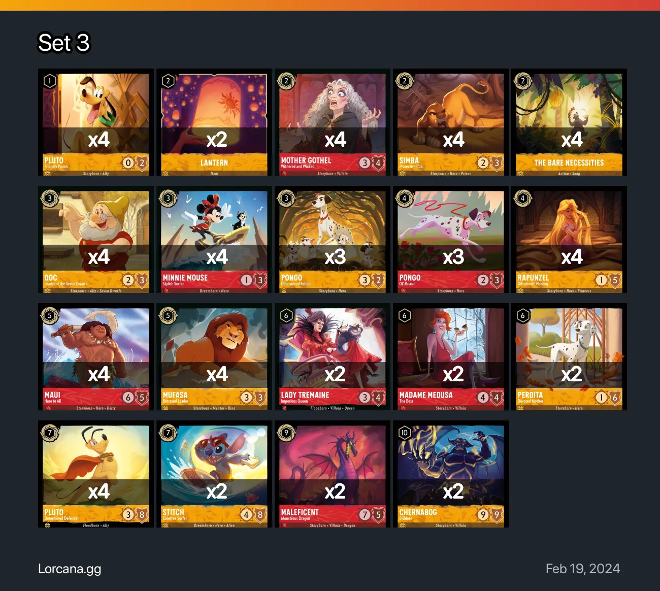Open the Mufasa Betrayed Leader card

(214, 357)
